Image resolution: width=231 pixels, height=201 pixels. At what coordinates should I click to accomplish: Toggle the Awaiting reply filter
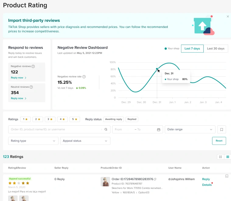click(x=114, y=119)
